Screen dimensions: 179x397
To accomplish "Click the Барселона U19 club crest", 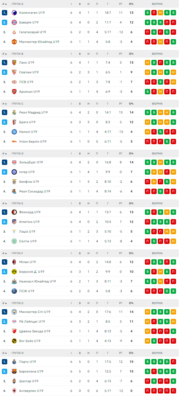I will [14, 371].
